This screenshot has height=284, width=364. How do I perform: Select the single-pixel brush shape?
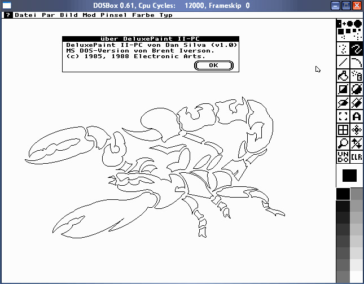pos(339,24)
